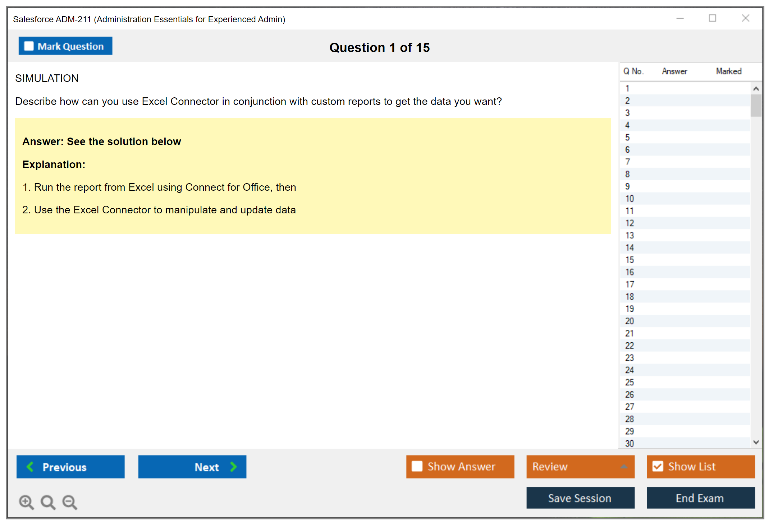Screen dimensions: 773x528
Task: Click the Marked column header
Action: point(728,71)
